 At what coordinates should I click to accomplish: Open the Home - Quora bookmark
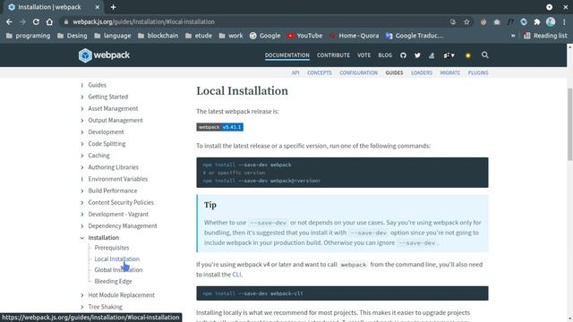click(355, 36)
